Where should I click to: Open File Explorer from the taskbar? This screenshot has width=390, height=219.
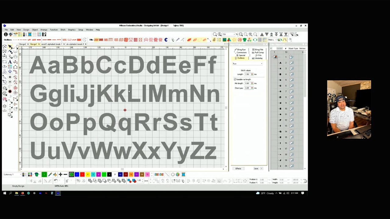pyautogui.click(x=16, y=193)
